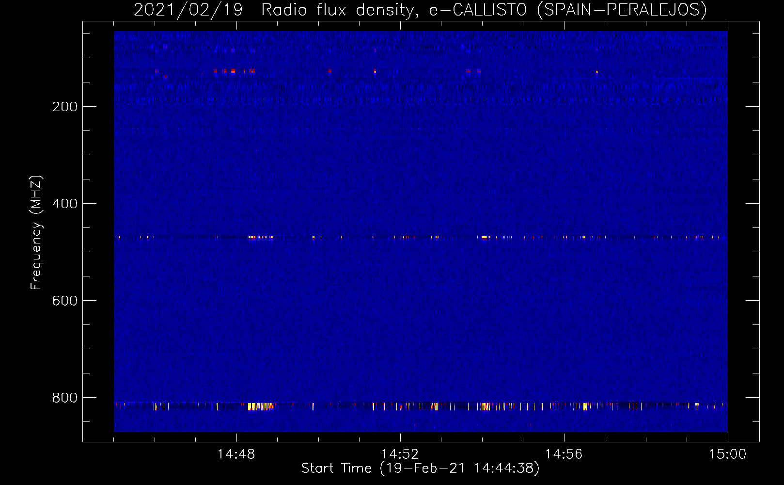Click the 600 frequency tick label
Screen dimensions: 784x485
65,301
